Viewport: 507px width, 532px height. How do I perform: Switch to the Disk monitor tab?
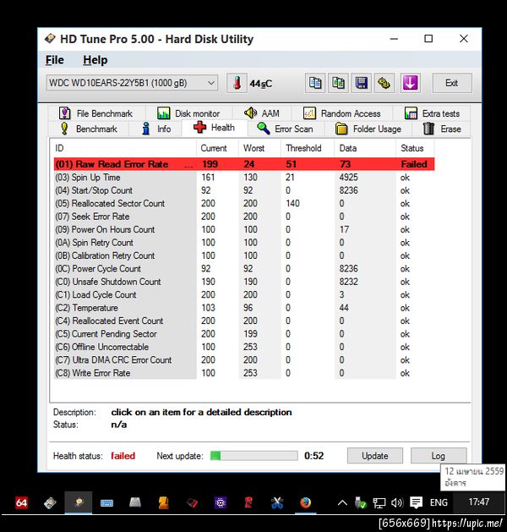pos(188,113)
